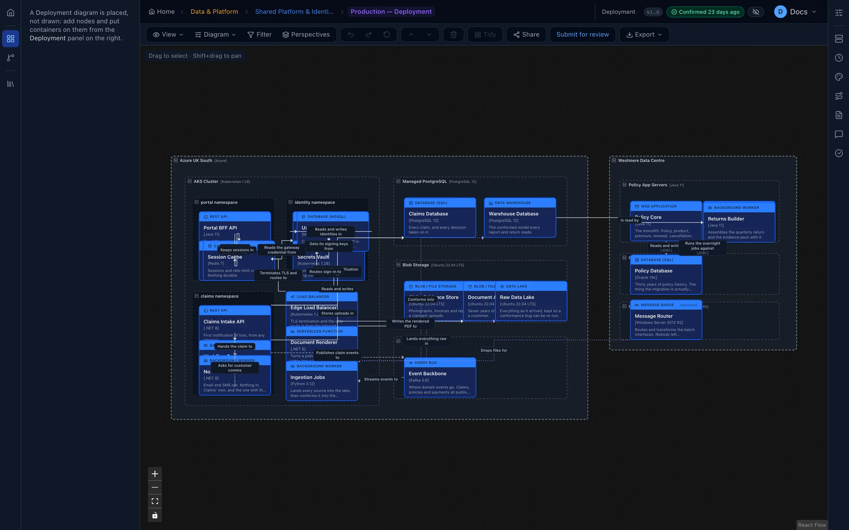
Task: Click the Share button
Action: (526, 35)
